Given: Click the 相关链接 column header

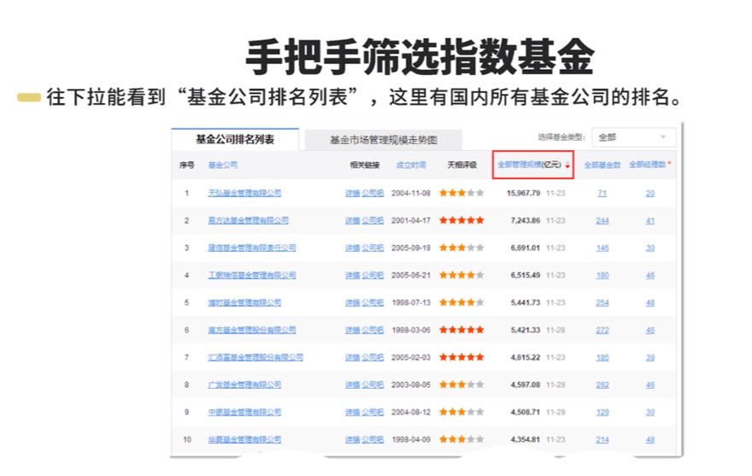Looking at the screenshot, I should tap(365, 165).
